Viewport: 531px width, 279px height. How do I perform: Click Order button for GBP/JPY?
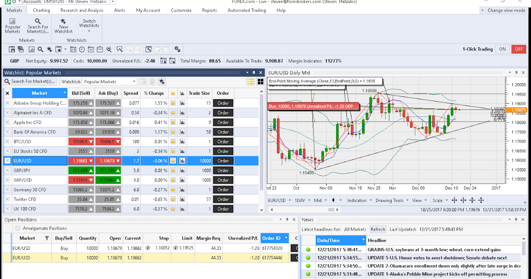pyautogui.click(x=223, y=170)
